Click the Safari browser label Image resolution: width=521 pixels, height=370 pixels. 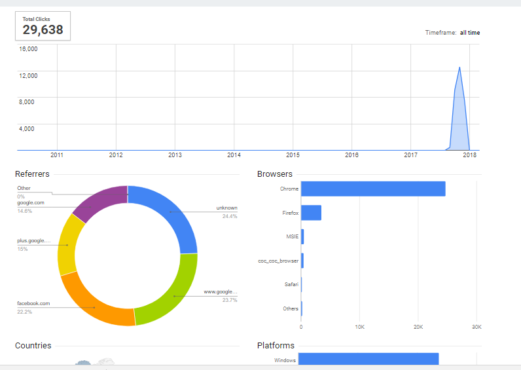tap(291, 285)
